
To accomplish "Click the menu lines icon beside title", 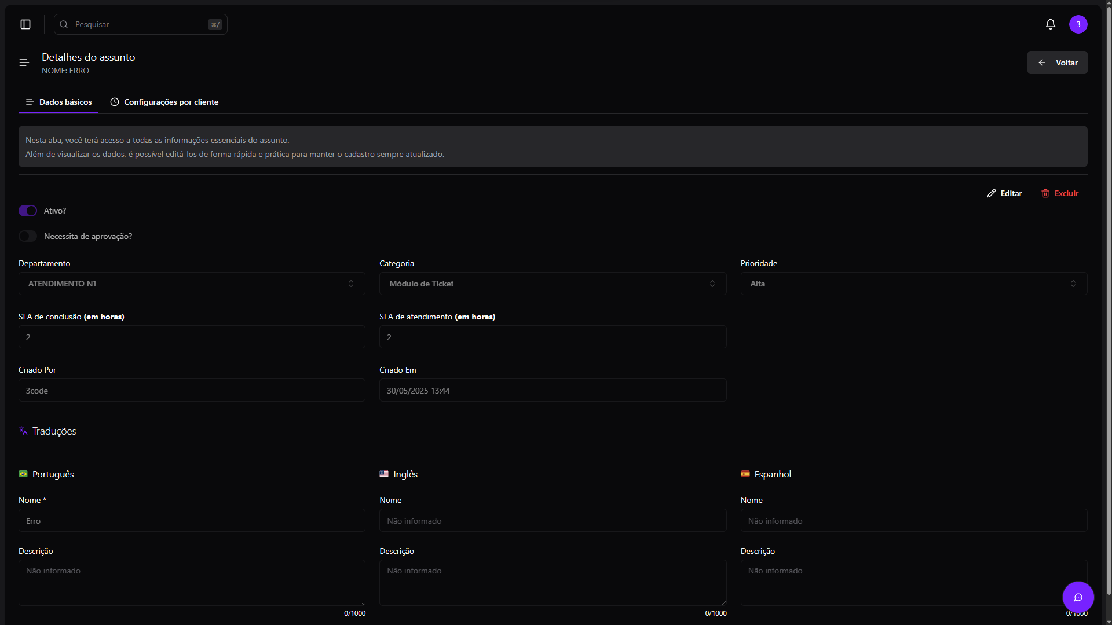I will [24, 62].
